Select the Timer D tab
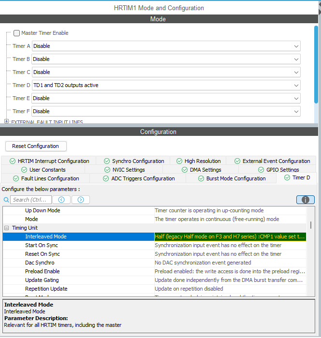 click(x=297, y=177)
